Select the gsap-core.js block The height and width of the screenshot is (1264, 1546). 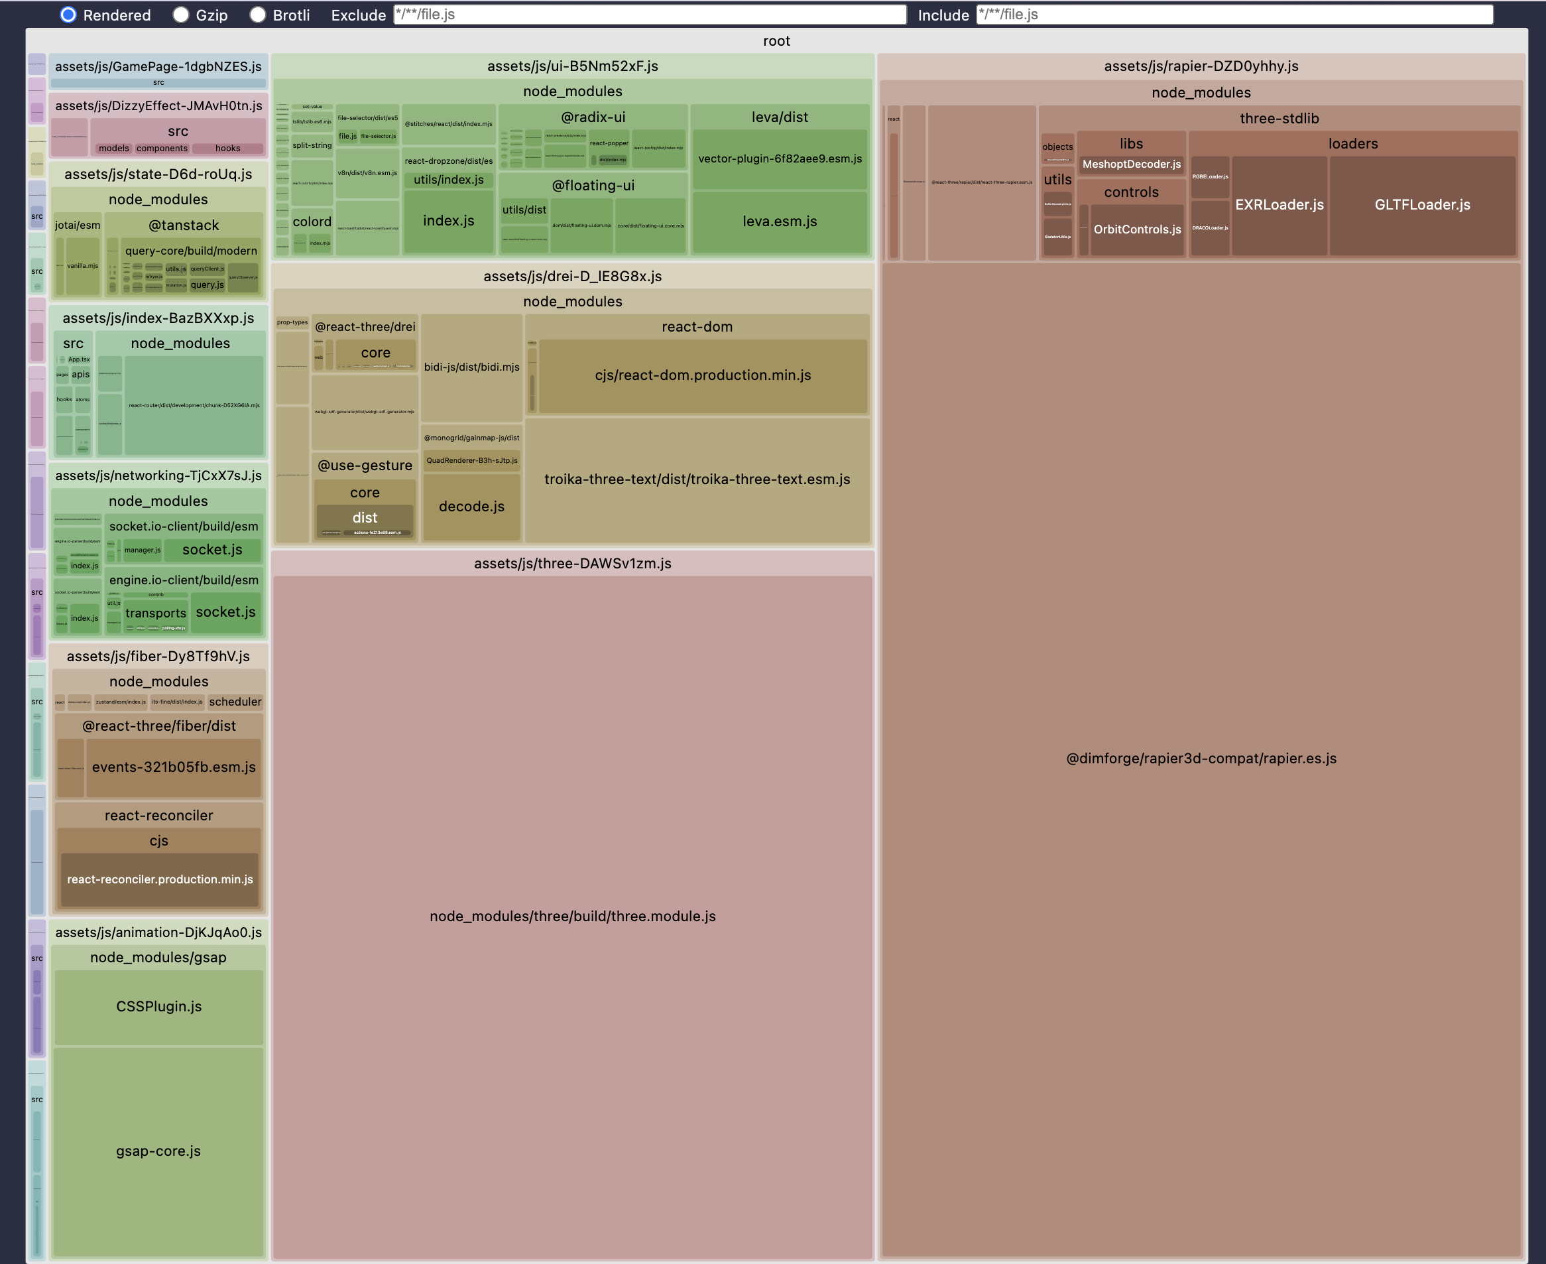tap(158, 1151)
